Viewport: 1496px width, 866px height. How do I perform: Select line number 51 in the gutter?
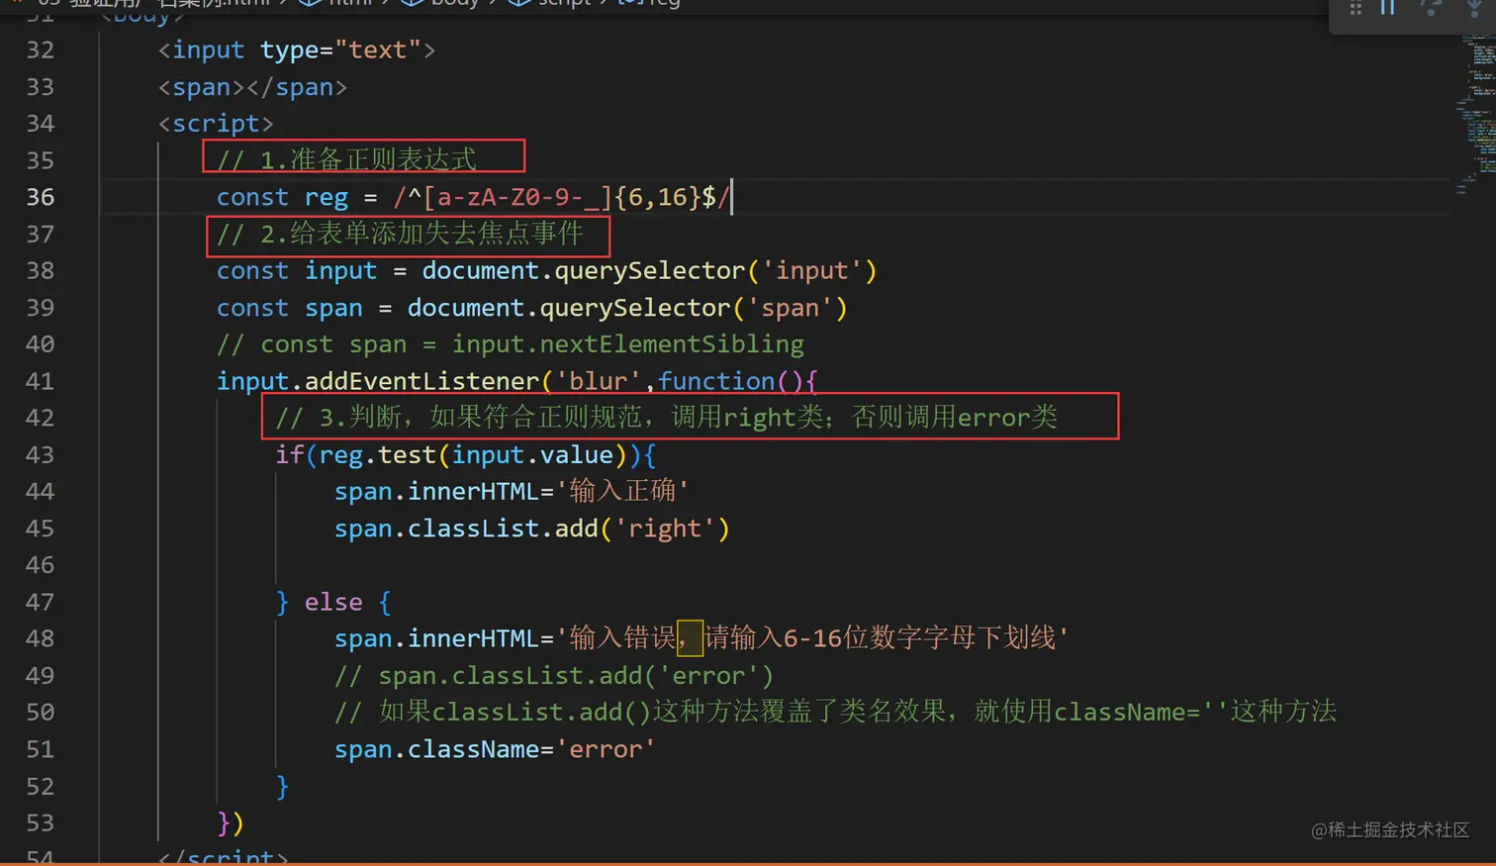pos(41,749)
